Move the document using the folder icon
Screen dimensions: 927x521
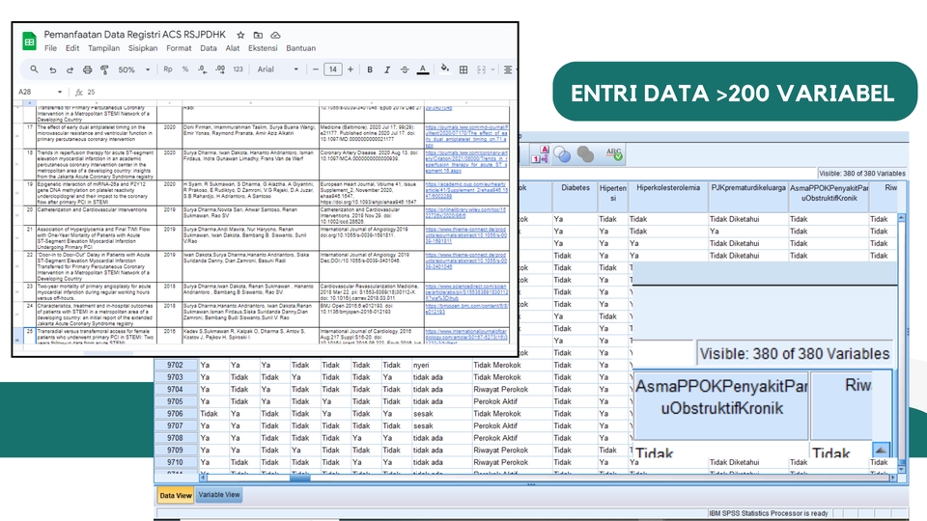(x=258, y=36)
